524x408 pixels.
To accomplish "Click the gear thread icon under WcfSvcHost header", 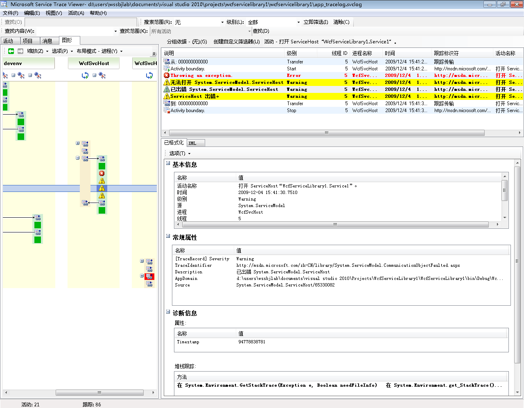I will (x=102, y=75).
